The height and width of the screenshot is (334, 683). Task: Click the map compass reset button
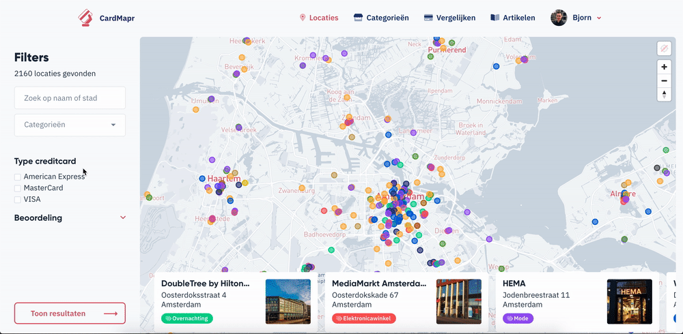click(664, 94)
